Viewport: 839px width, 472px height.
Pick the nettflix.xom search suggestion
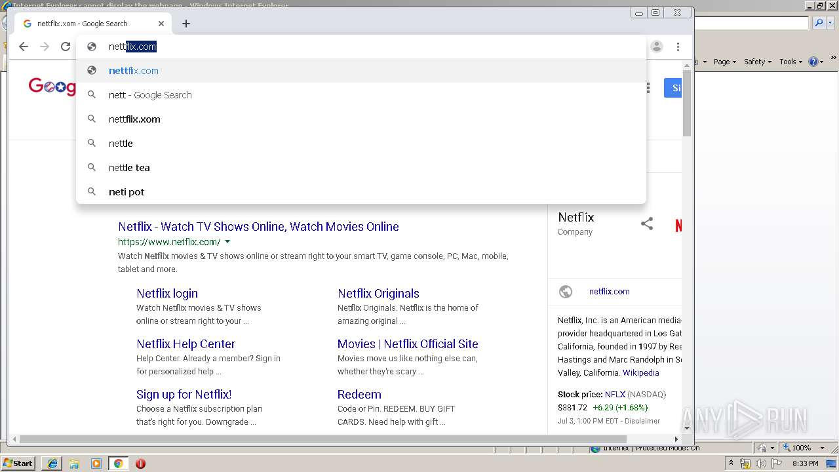point(361,119)
